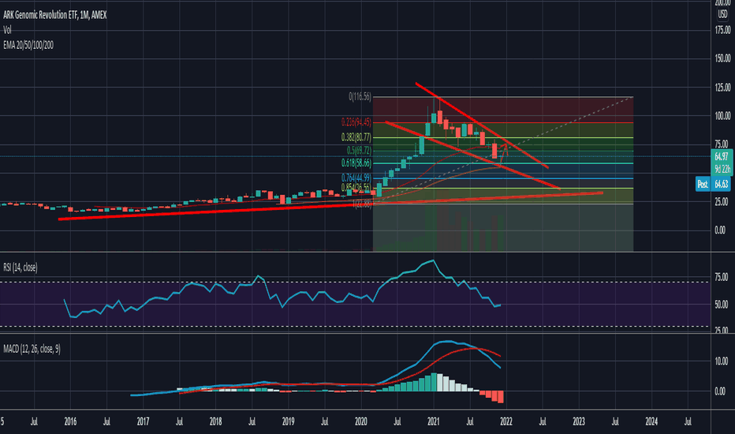
Task: Click the 2019 label on time axis
Action: click(289, 421)
